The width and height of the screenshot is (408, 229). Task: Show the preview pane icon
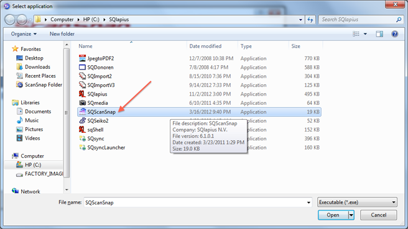point(379,34)
